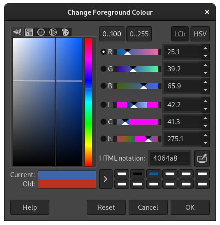
Task: Decrease the L value with down arrow
Action: click(x=206, y=109)
